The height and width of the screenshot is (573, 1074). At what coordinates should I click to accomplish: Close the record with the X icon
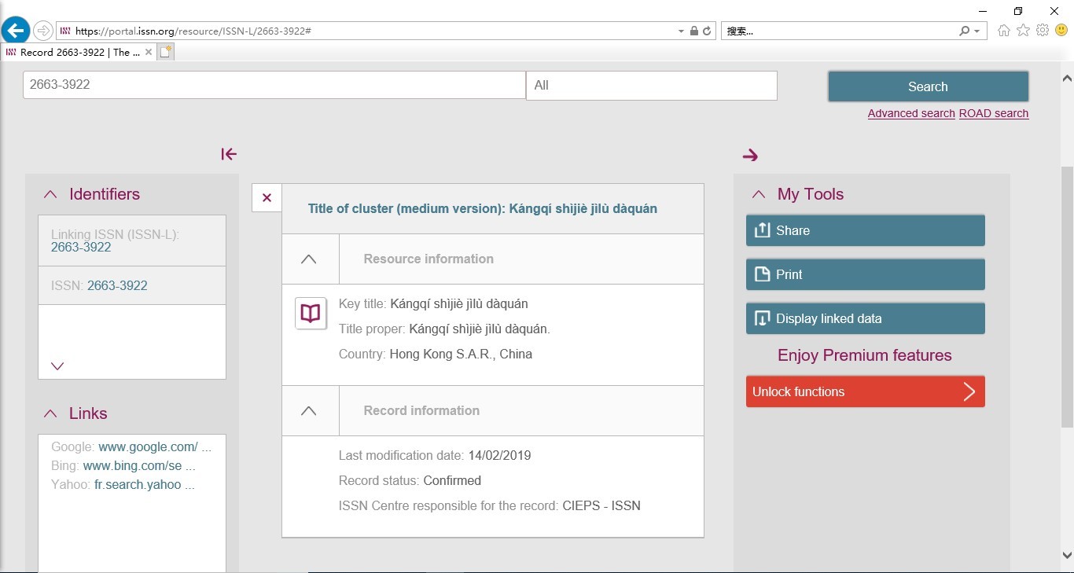click(x=267, y=198)
